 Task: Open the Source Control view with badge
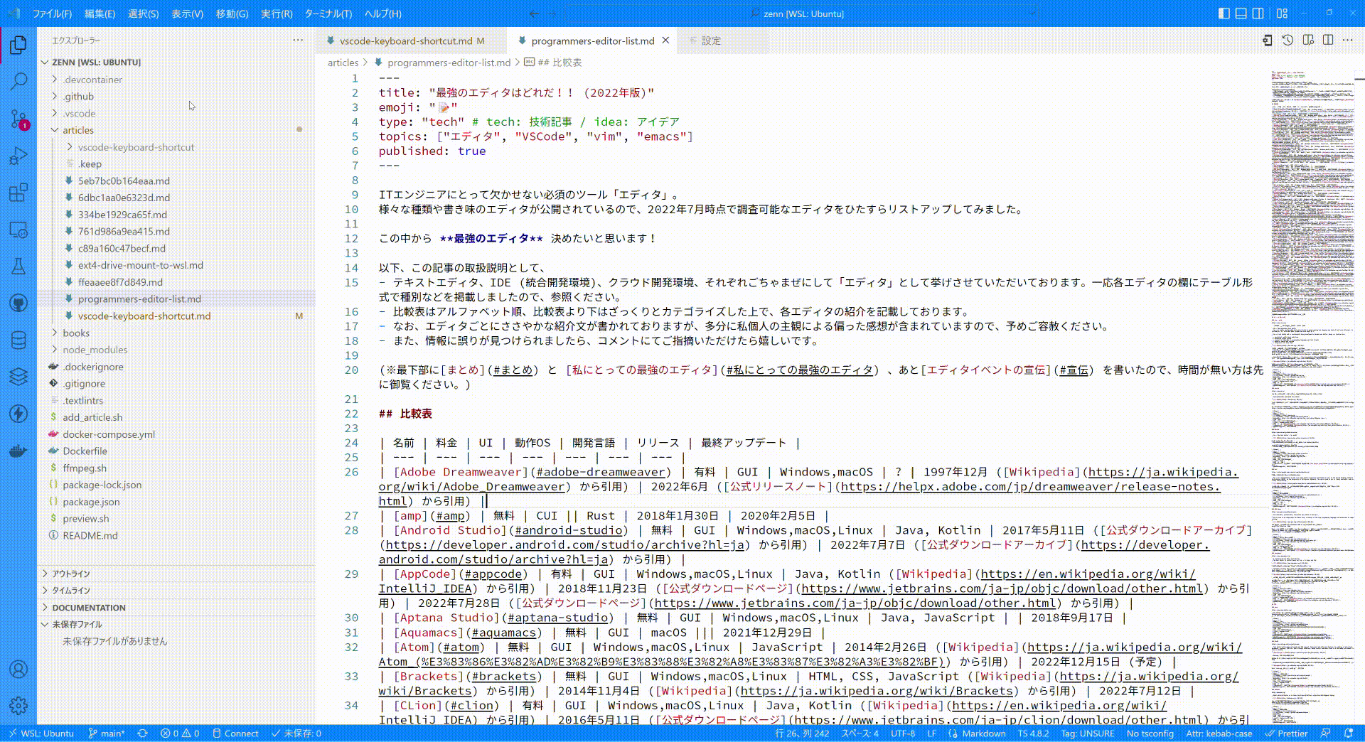pos(18,119)
